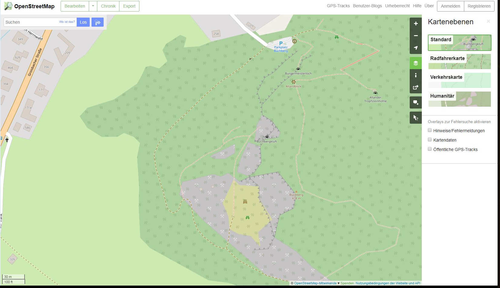This screenshot has width=500, height=288.
Task: Toggle the layers panel icon
Action: 416,63
